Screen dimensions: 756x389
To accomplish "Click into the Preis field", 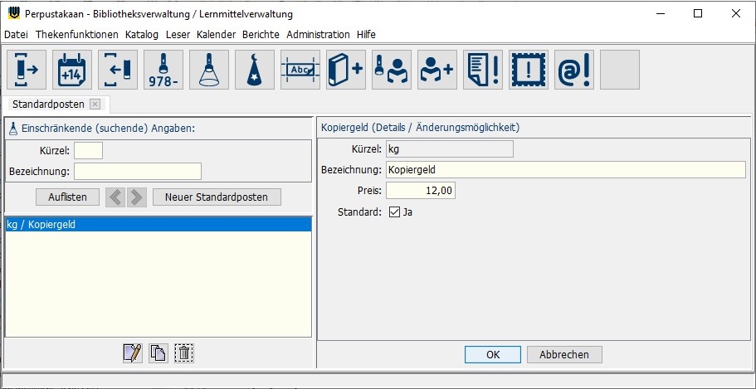I will [420, 191].
